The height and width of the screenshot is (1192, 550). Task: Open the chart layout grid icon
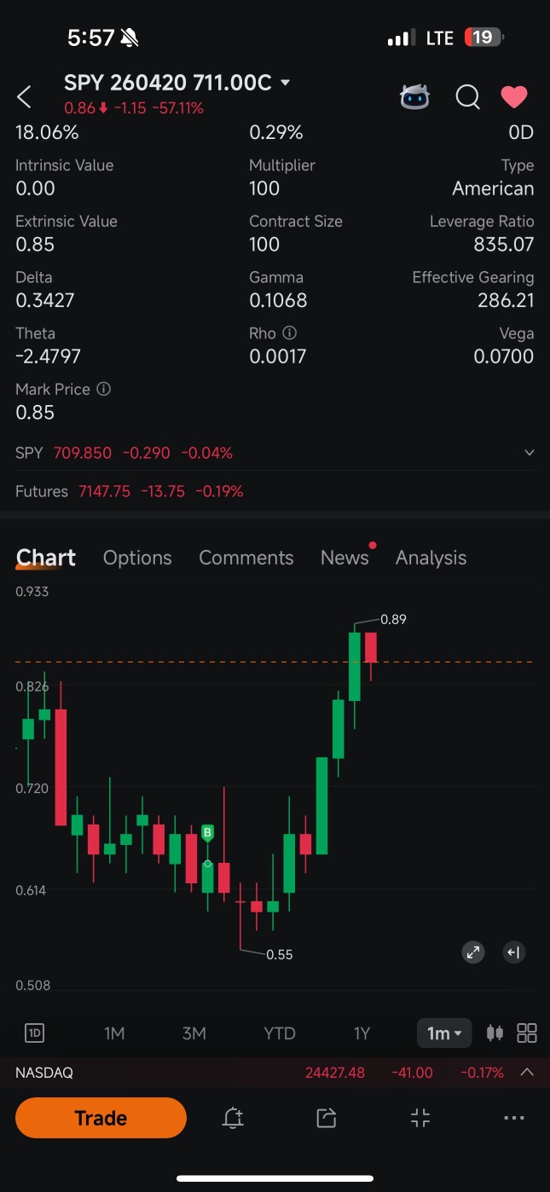(x=527, y=1033)
